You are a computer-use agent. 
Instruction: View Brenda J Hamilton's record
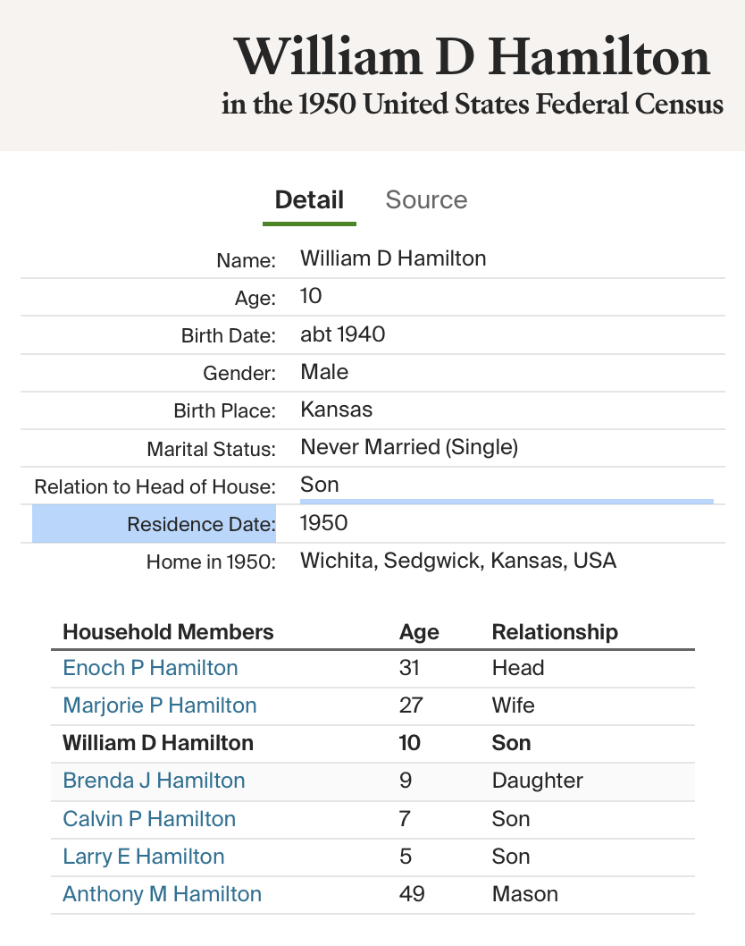154,781
